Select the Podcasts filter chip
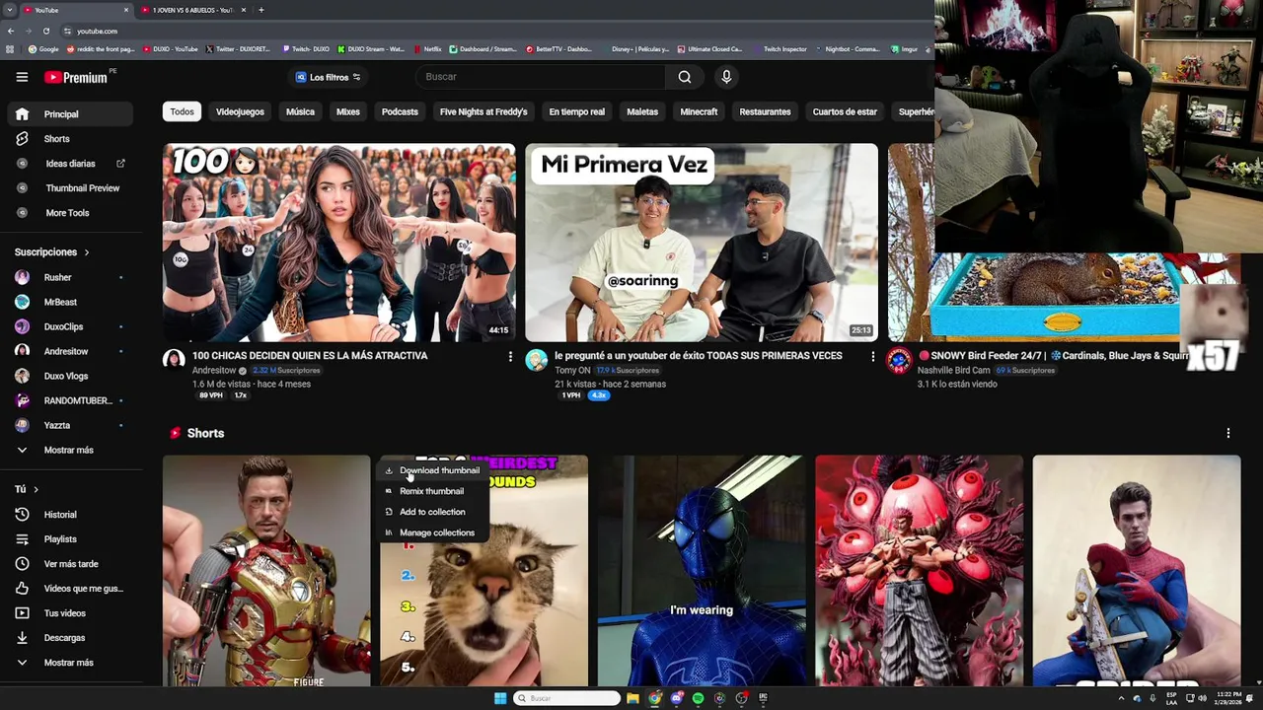Viewport: 1263px width, 710px height. (x=400, y=112)
